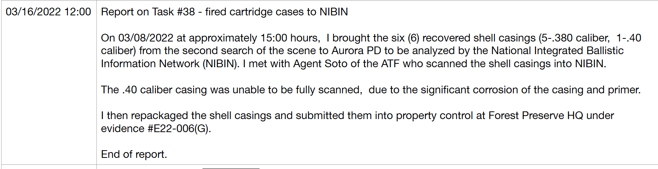Screen dimensions: 658x169
Task: Click "NIBIN" in the report title line
Action: pos(334,12)
